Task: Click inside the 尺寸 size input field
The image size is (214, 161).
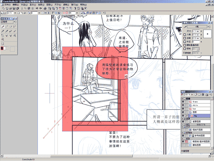Action: pyautogui.click(x=196, y=31)
